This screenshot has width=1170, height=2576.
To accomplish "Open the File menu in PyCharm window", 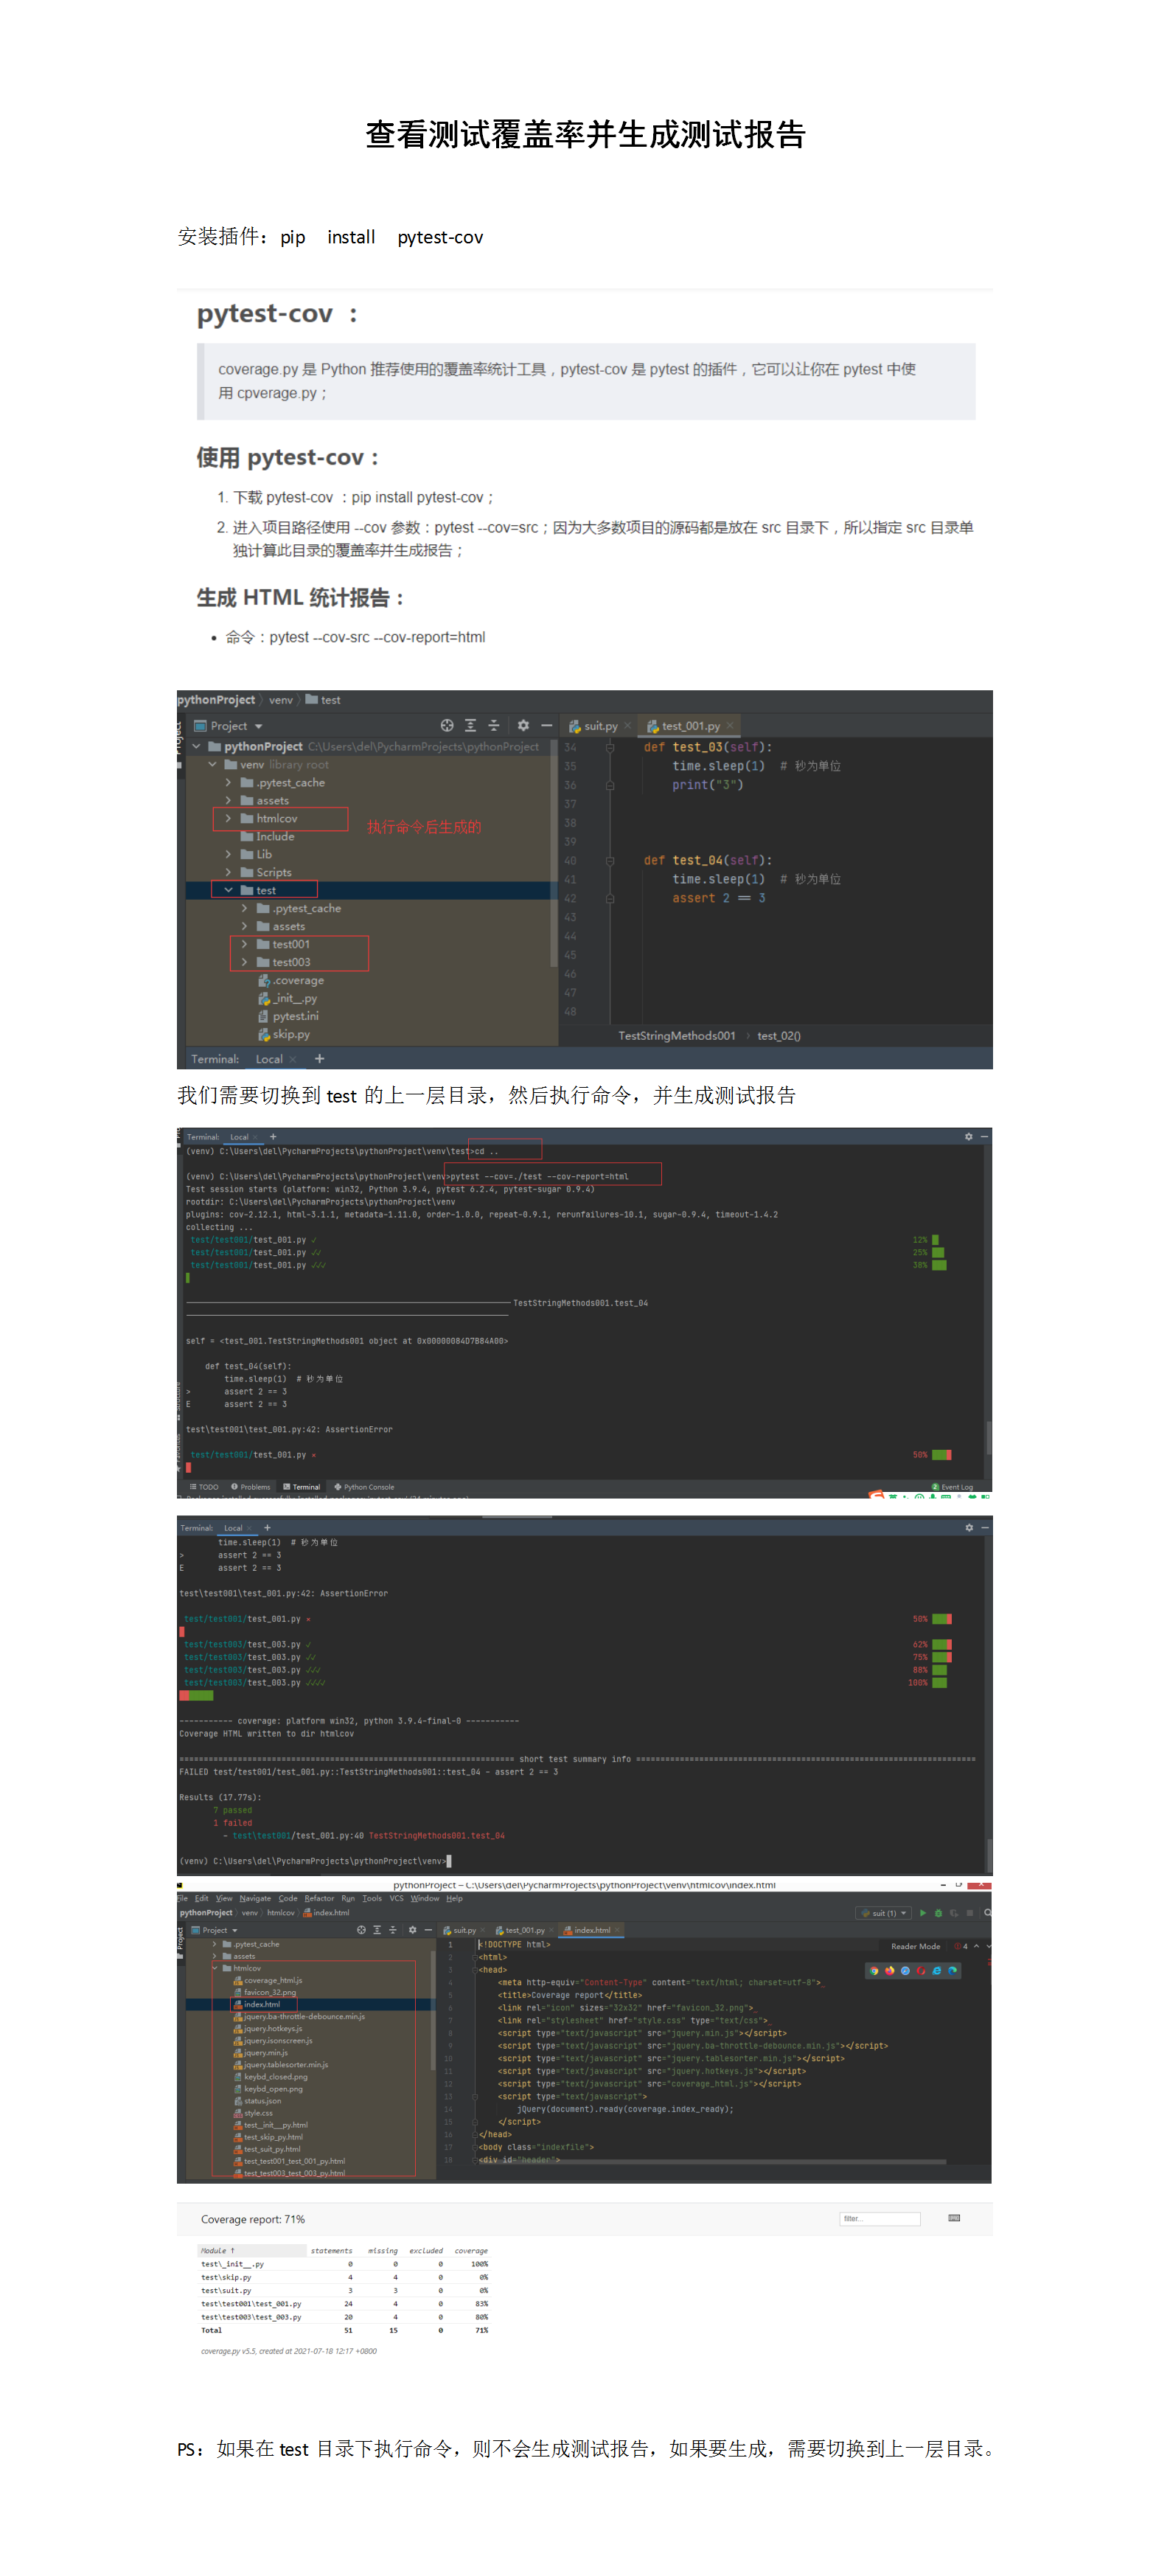I will coord(182,1898).
